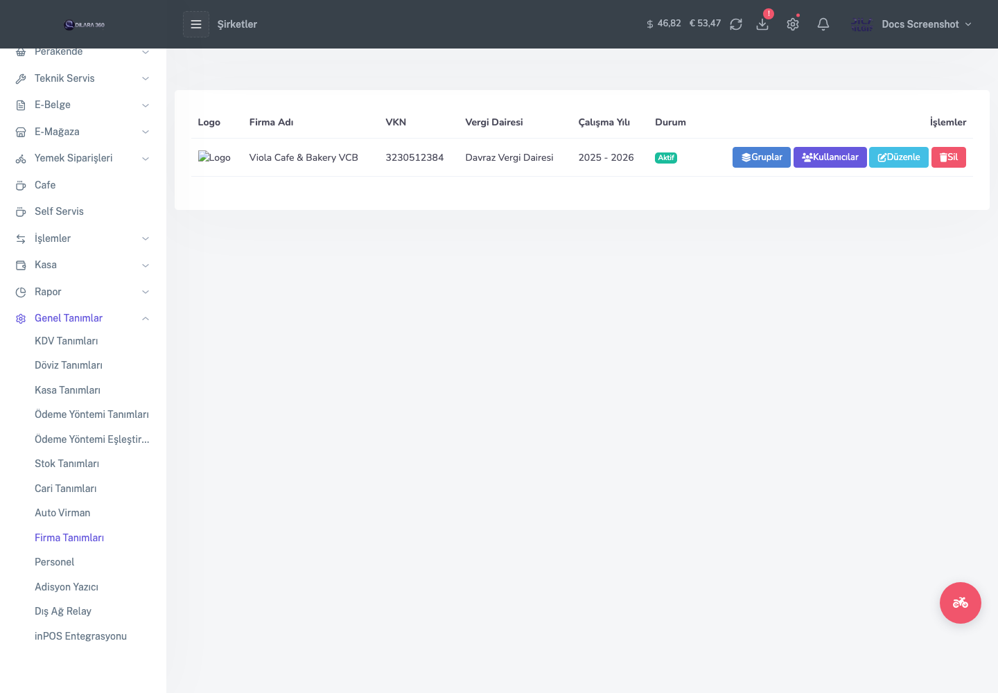Open the settings gear in the header
The width and height of the screenshot is (998, 693).
pos(793,24)
